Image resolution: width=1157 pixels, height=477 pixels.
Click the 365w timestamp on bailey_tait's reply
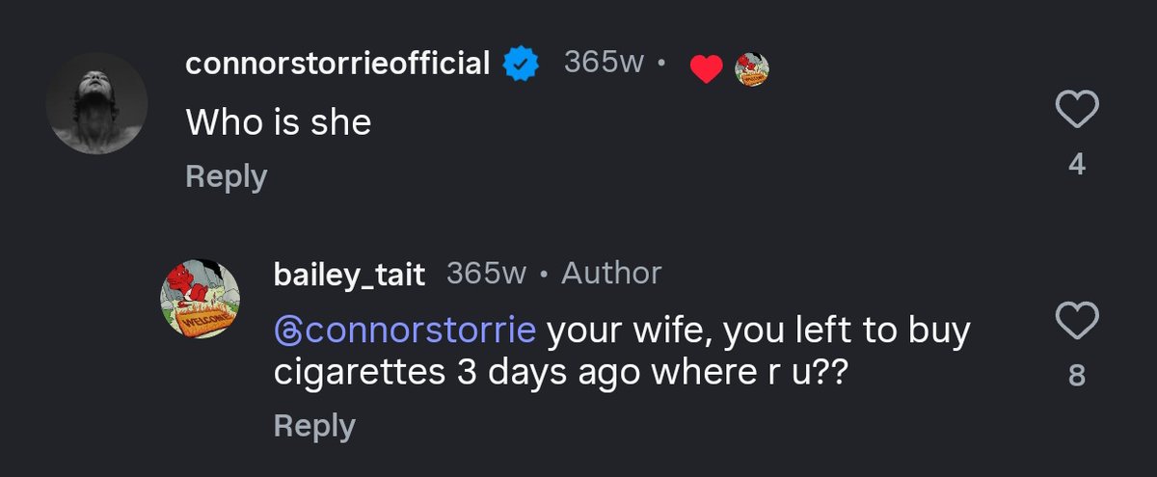click(x=487, y=274)
